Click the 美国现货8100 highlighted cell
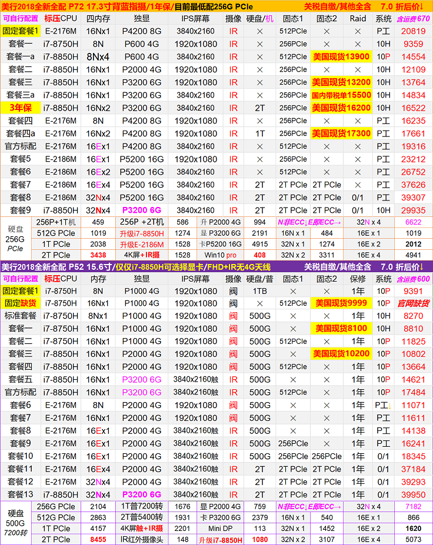Screen dimensions: 433x545 (x=341, y=329)
